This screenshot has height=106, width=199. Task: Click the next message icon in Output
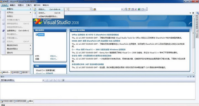(54, 80)
